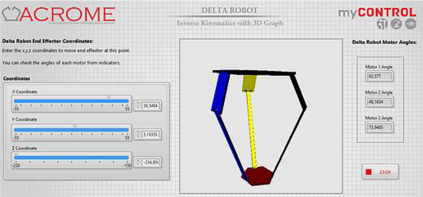The height and width of the screenshot is (197, 423).
Task: Click the blue upper arm in 3D graph
Action: (220, 92)
